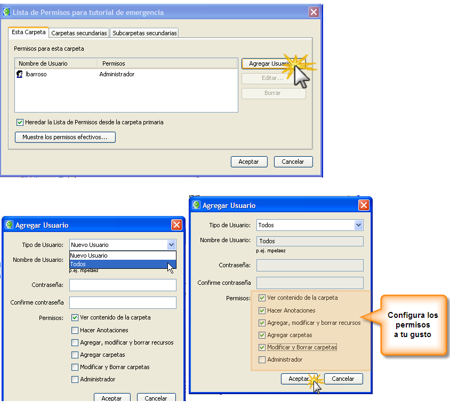The height and width of the screenshot is (408, 450).
Task: Close the Agregar Usuario dialog showing Nuevo Usuario
Action: click(176, 225)
